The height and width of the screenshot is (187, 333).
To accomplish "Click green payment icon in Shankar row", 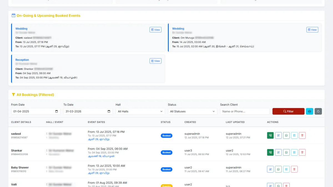I will [270, 152].
